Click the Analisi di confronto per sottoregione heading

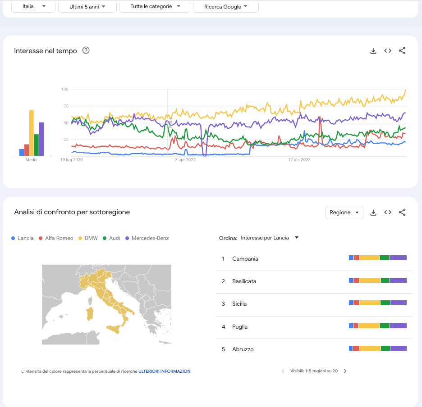coord(72,212)
